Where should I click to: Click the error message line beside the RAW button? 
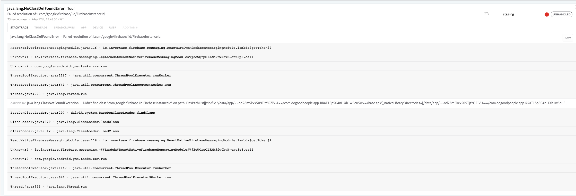tap(86, 37)
